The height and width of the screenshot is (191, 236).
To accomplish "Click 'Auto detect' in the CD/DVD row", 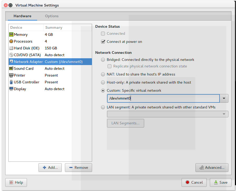I will 54,55.
